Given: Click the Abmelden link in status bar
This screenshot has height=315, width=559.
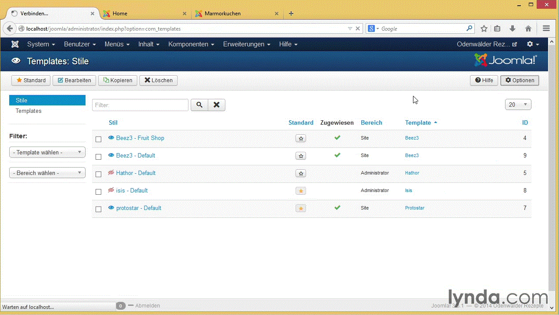Looking at the screenshot, I should pyautogui.click(x=147, y=306).
